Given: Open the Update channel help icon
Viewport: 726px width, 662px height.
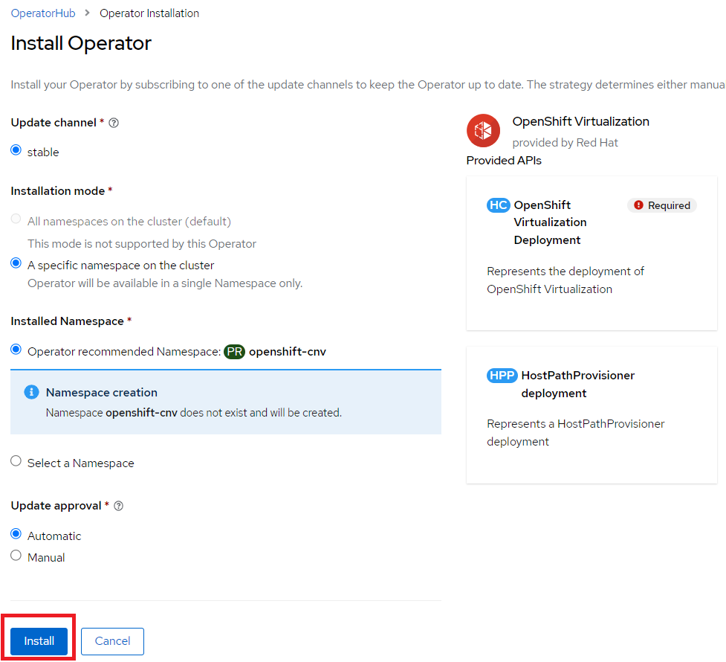Looking at the screenshot, I should coord(114,123).
